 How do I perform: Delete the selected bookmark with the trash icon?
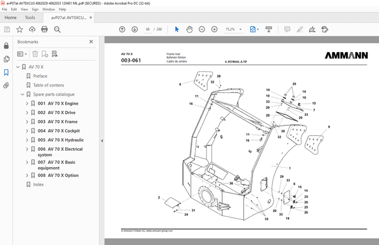35,54
